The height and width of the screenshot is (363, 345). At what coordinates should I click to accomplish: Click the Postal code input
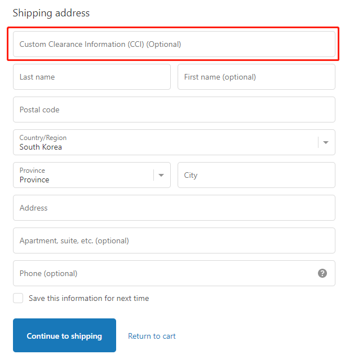click(x=174, y=110)
